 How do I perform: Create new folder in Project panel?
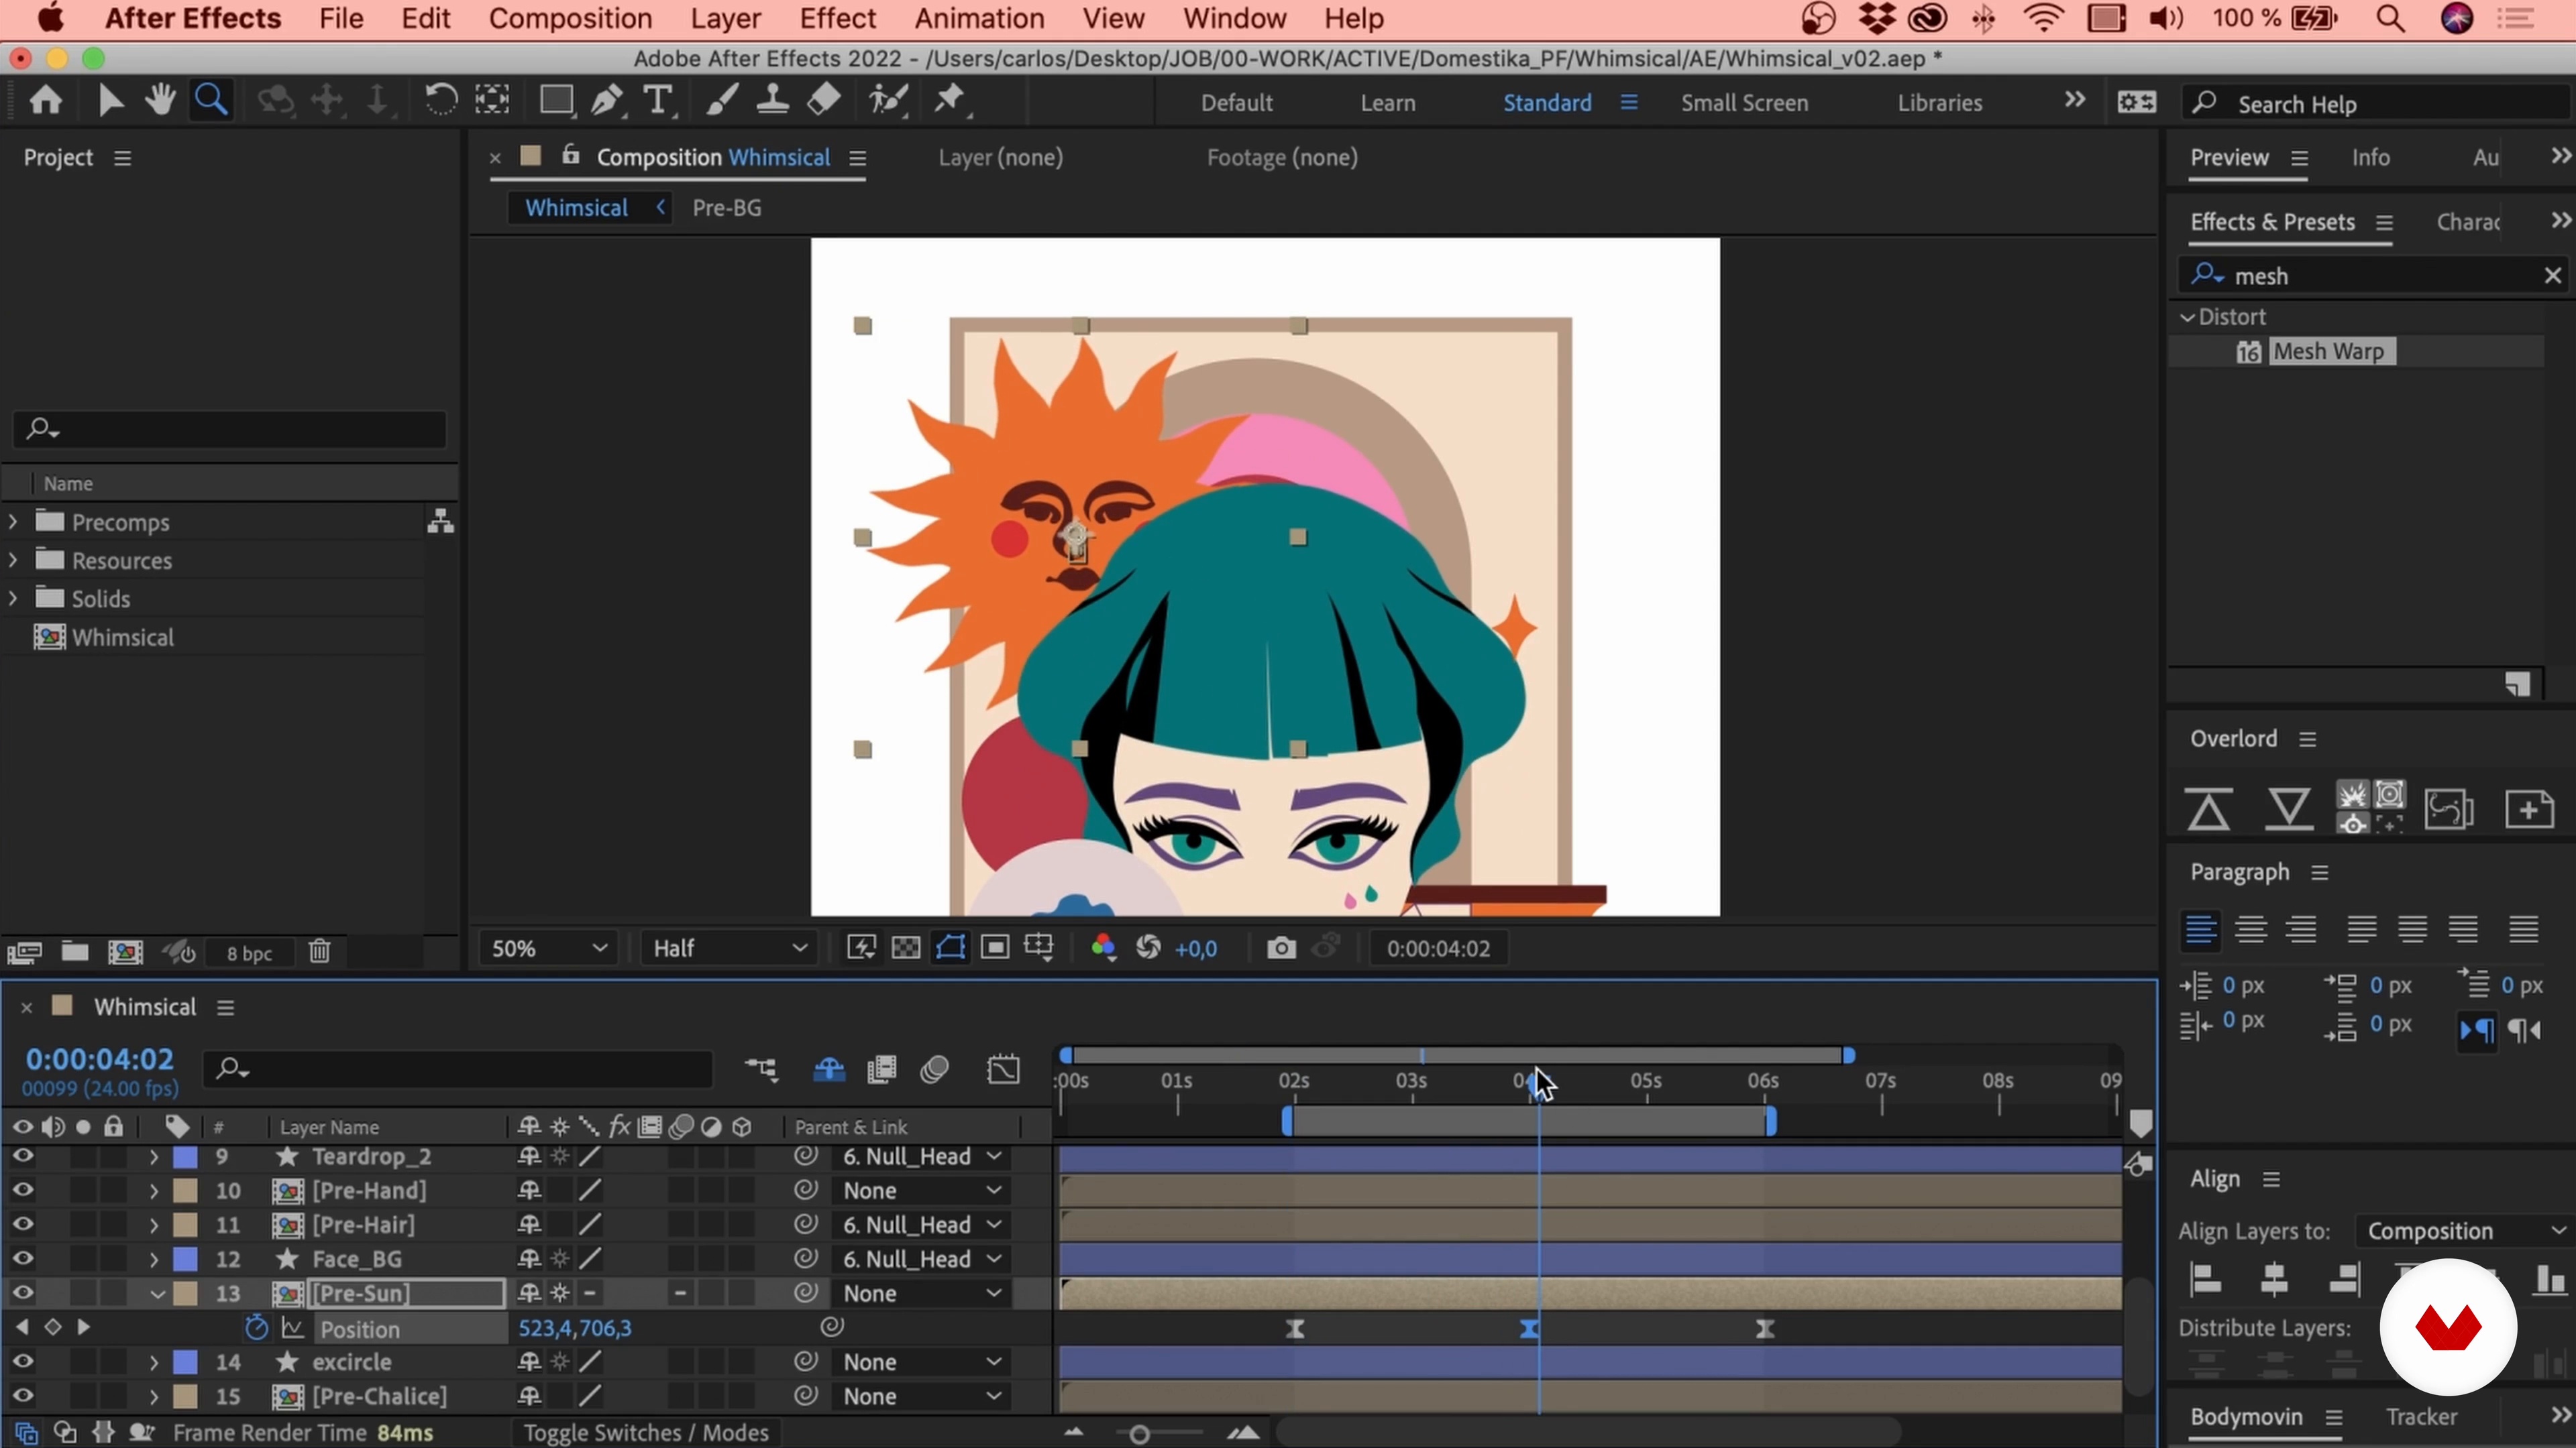(x=75, y=953)
